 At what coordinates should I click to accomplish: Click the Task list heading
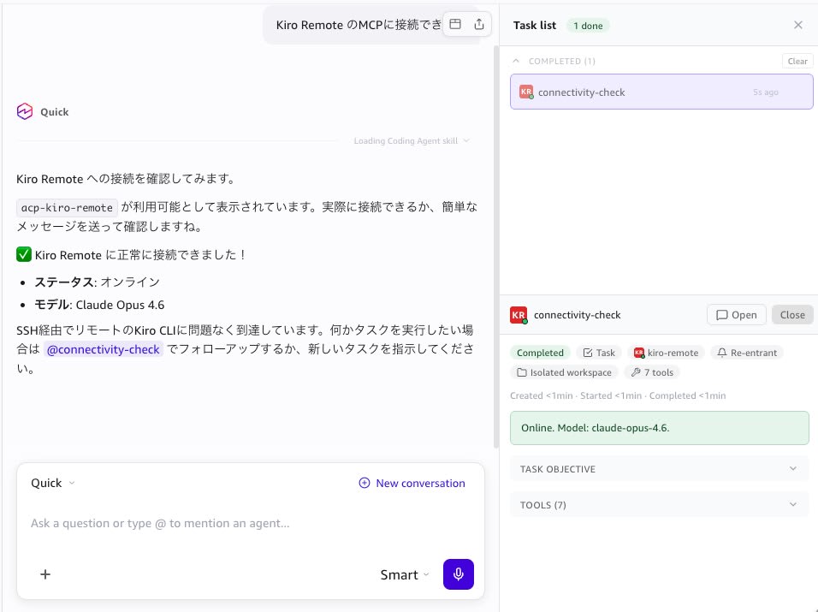534,25
